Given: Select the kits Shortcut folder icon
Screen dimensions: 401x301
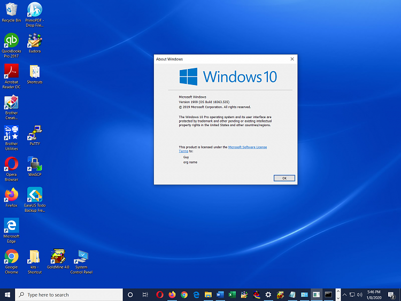Looking at the screenshot, I should click(35, 261).
